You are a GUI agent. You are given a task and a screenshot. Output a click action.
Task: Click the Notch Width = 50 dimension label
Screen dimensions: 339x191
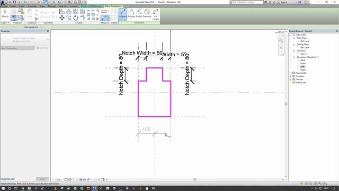142,53
